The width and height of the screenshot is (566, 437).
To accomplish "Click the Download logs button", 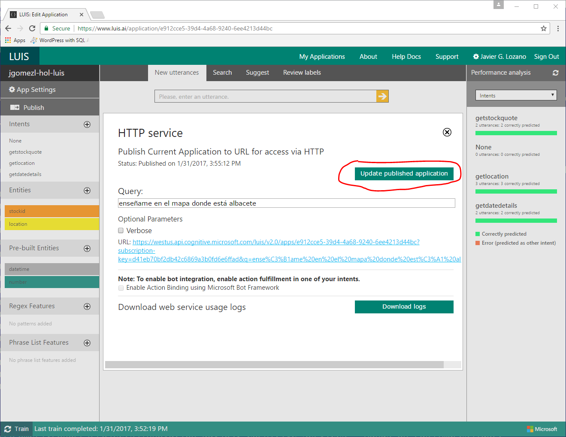I will pyautogui.click(x=404, y=307).
